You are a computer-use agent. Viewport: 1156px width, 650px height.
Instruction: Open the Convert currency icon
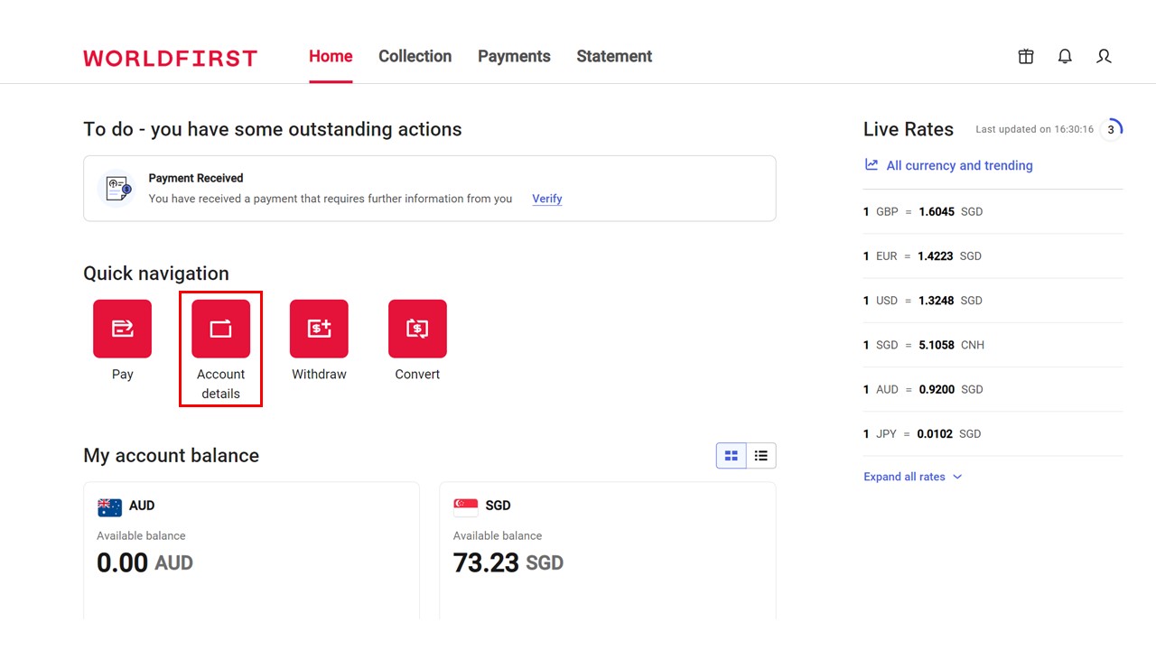[x=417, y=329]
